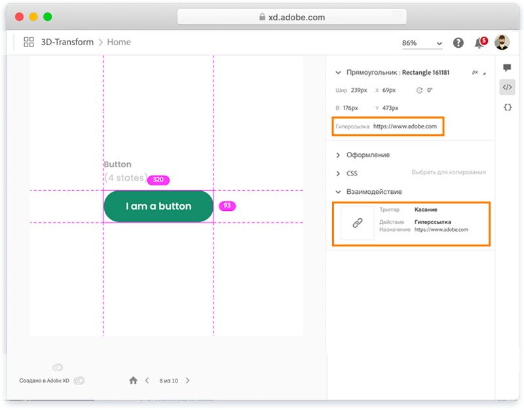Click the link icon in interaction box

point(358,223)
